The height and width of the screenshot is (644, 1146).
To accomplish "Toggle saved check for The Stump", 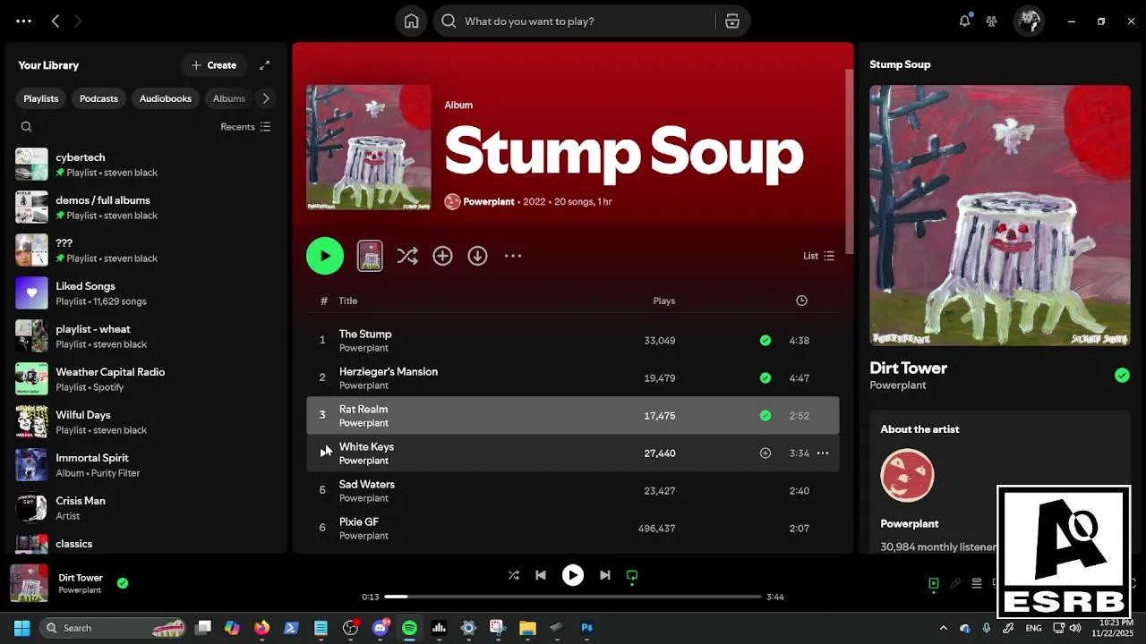I will coord(765,341).
